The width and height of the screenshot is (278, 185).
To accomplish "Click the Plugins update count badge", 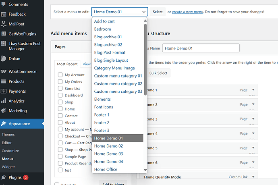I will click(x=25, y=177).
